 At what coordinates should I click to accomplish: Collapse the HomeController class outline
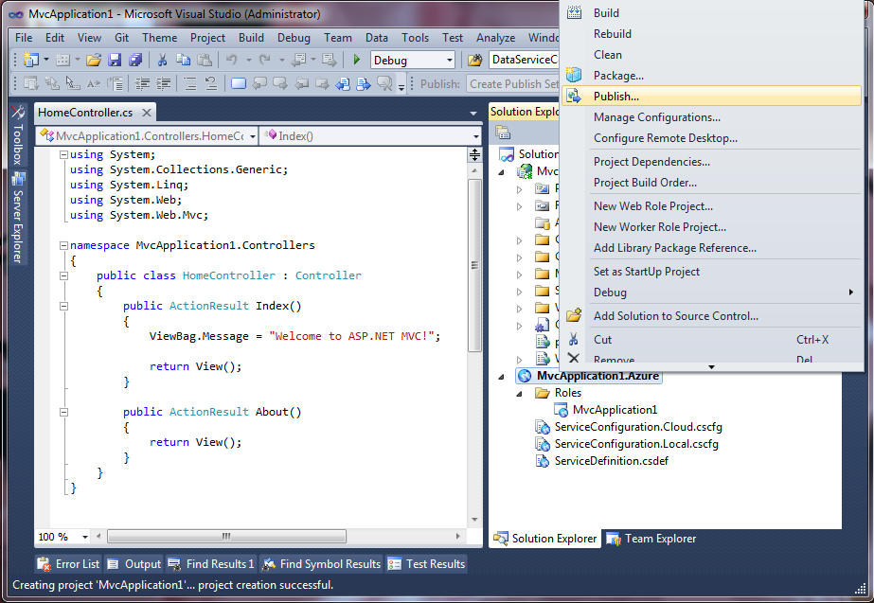pyautogui.click(x=63, y=275)
